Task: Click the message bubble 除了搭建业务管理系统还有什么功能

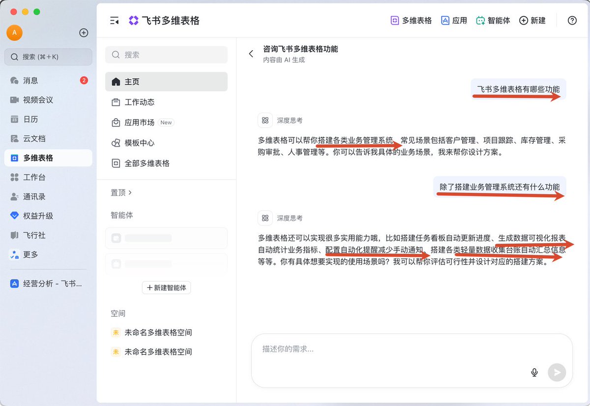Action: pos(500,187)
